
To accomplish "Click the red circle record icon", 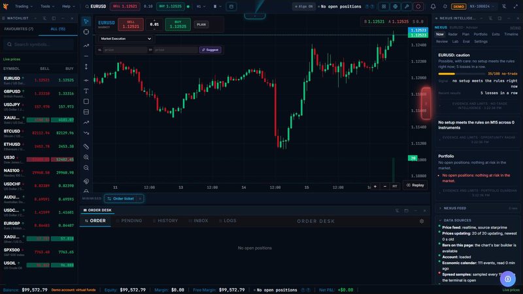I will pyautogui.click(x=418, y=7).
